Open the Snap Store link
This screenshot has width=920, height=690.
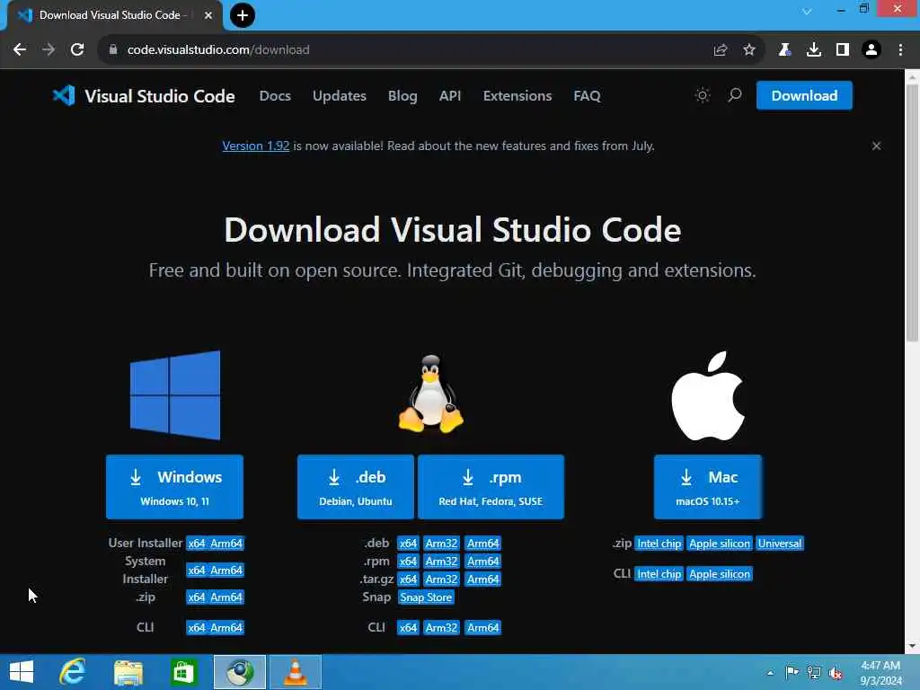pyautogui.click(x=426, y=597)
